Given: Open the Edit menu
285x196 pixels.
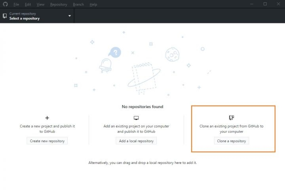Looking at the screenshot, I should click(28, 4).
